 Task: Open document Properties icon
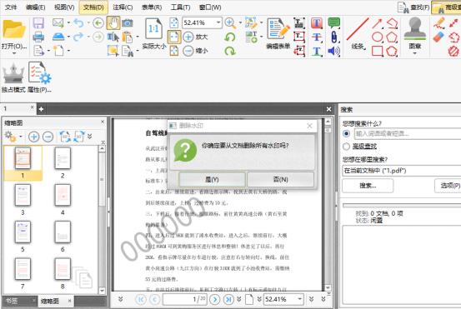click(39, 72)
